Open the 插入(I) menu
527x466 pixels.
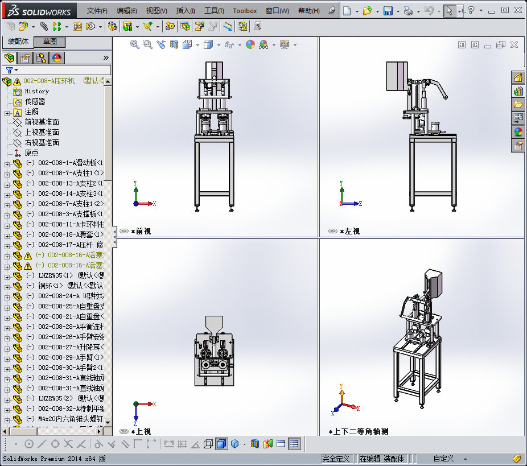(186, 11)
